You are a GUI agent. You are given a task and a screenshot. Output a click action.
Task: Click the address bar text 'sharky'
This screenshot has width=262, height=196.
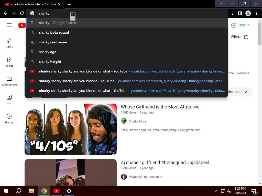44,13
